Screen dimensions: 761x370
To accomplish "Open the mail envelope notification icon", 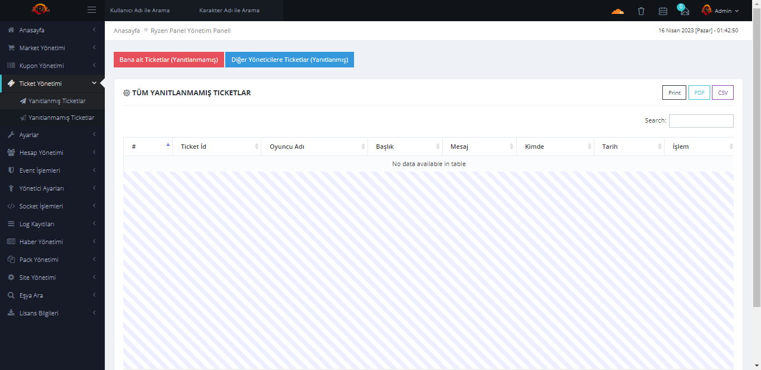I will pos(685,11).
